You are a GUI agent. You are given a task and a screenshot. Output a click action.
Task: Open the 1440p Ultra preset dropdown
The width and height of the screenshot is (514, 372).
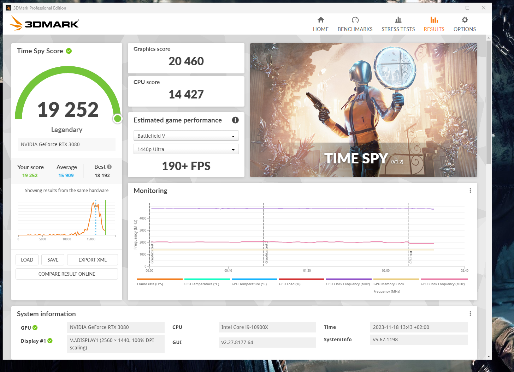[186, 149]
